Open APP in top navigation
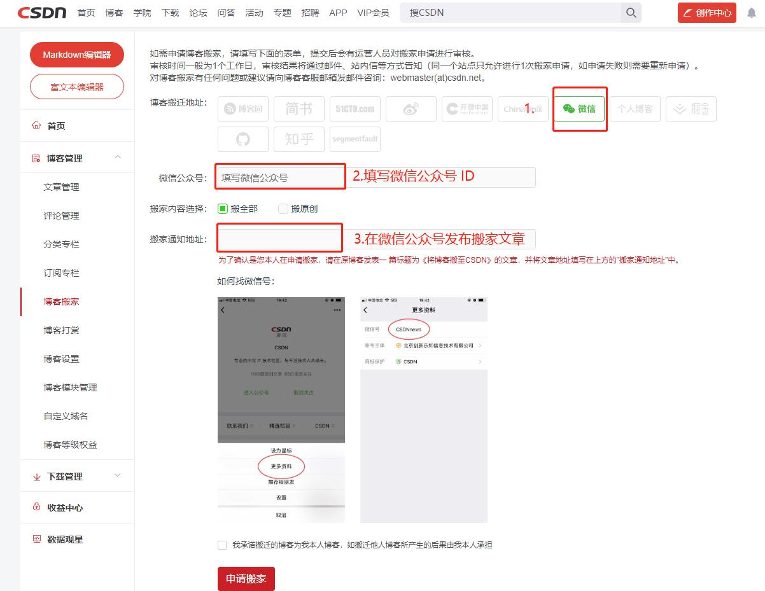This screenshot has height=591, width=765. (339, 13)
